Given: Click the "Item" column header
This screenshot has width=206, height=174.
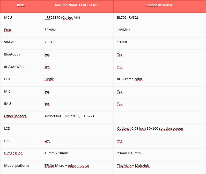Looking at the screenshot, I should pyautogui.click(x=20, y=5).
